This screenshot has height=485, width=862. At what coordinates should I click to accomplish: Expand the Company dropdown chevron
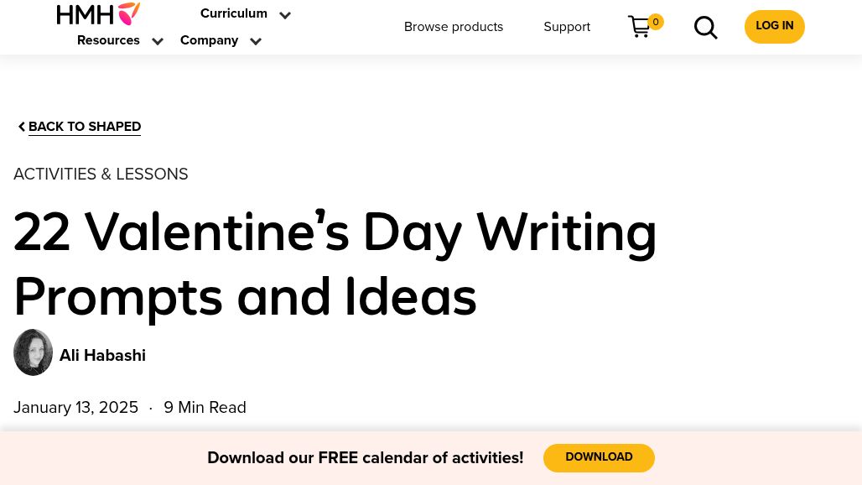click(x=256, y=42)
